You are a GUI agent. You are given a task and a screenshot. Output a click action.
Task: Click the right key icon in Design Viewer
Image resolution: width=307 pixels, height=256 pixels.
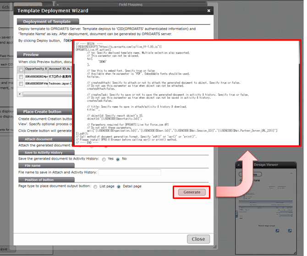point(290,231)
